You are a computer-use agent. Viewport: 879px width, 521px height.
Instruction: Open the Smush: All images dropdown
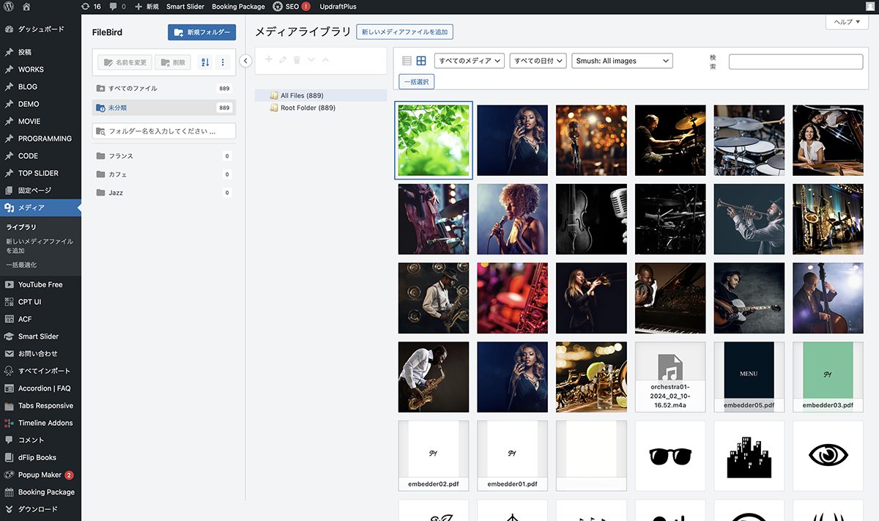(x=622, y=61)
